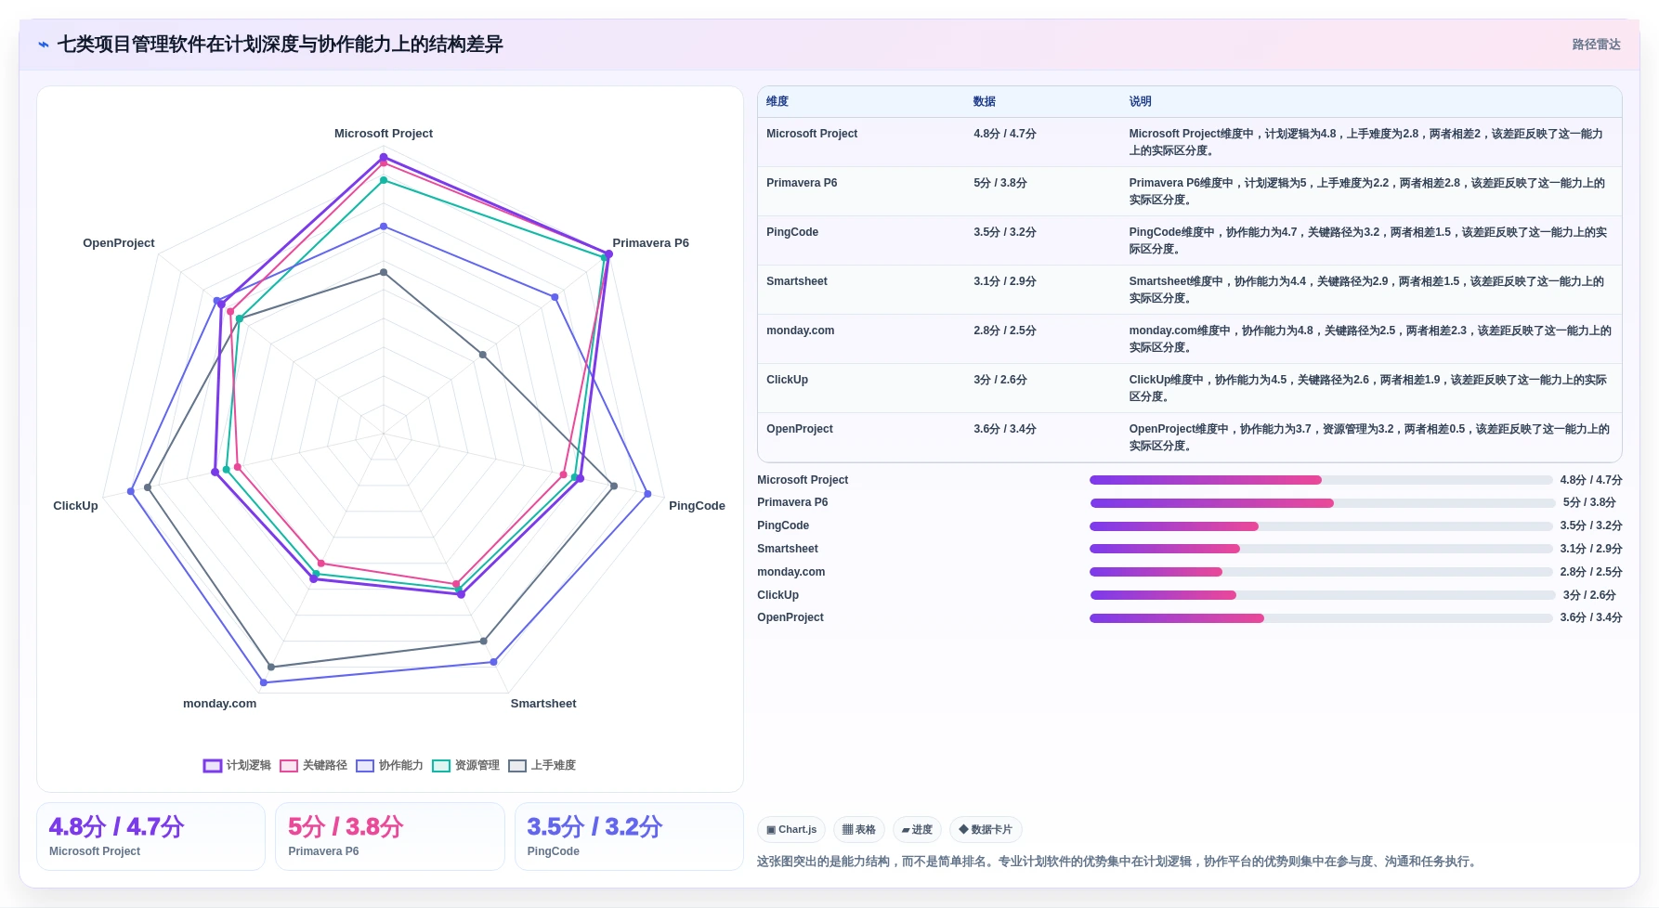Click the Primavera P6 radar axis label
1659x908 pixels.
click(650, 243)
